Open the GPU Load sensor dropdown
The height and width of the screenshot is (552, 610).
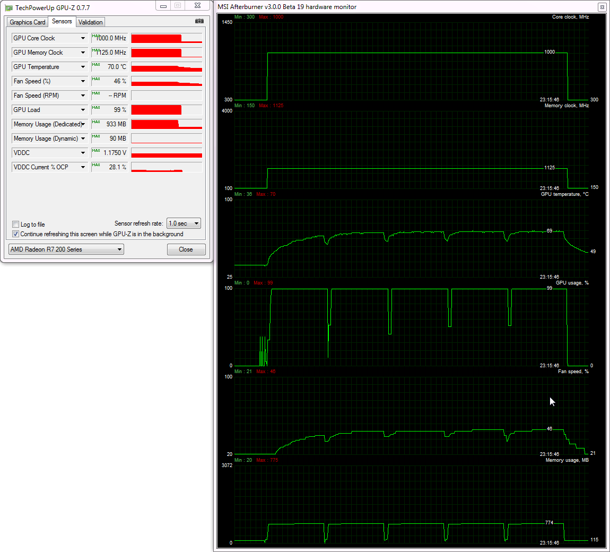click(83, 110)
